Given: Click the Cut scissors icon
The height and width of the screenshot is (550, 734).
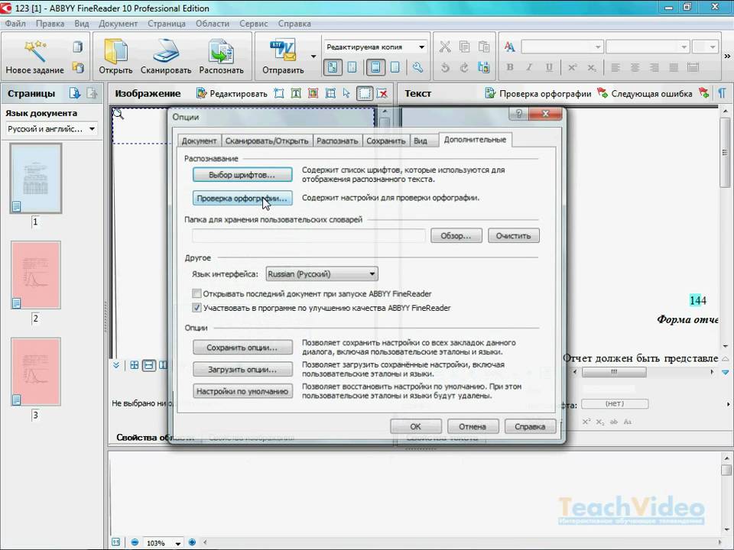Looking at the screenshot, I should (x=445, y=47).
